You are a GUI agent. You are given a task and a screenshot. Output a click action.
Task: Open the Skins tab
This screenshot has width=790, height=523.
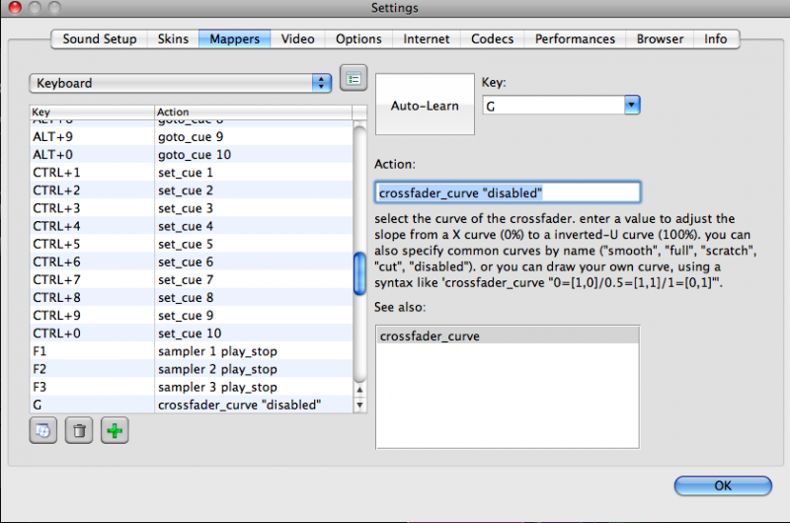[x=173, y=39]
